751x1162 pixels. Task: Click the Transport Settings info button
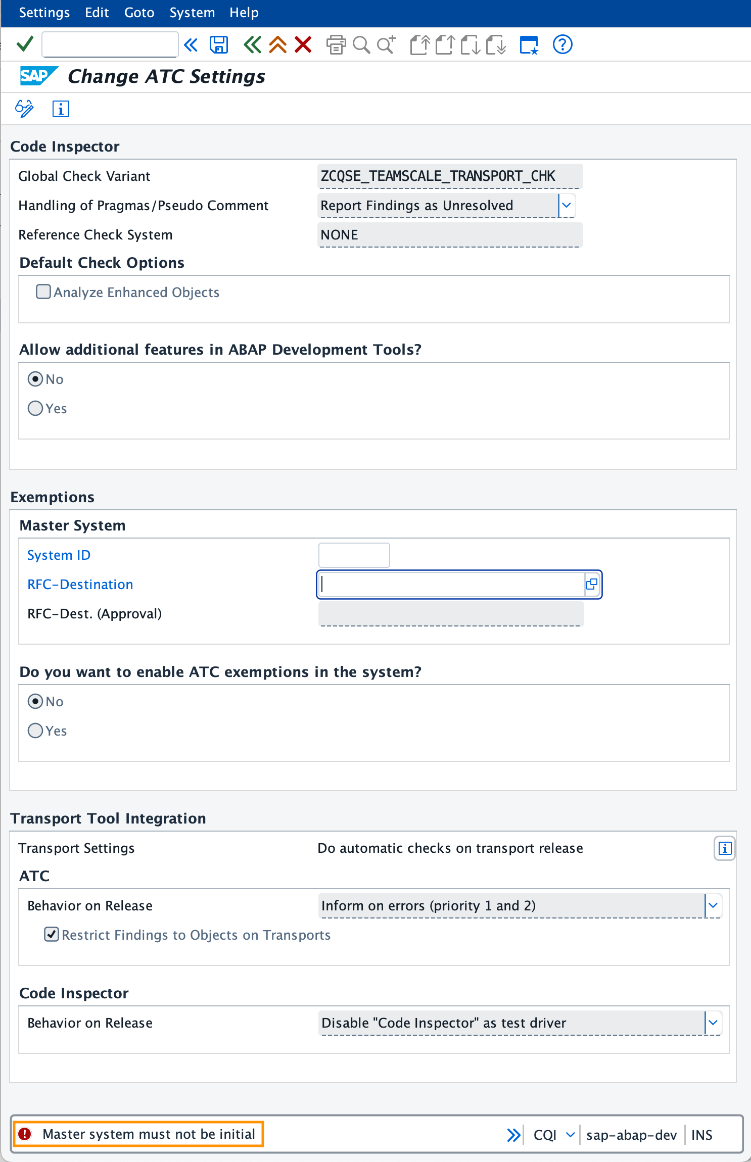pos(725,848)
